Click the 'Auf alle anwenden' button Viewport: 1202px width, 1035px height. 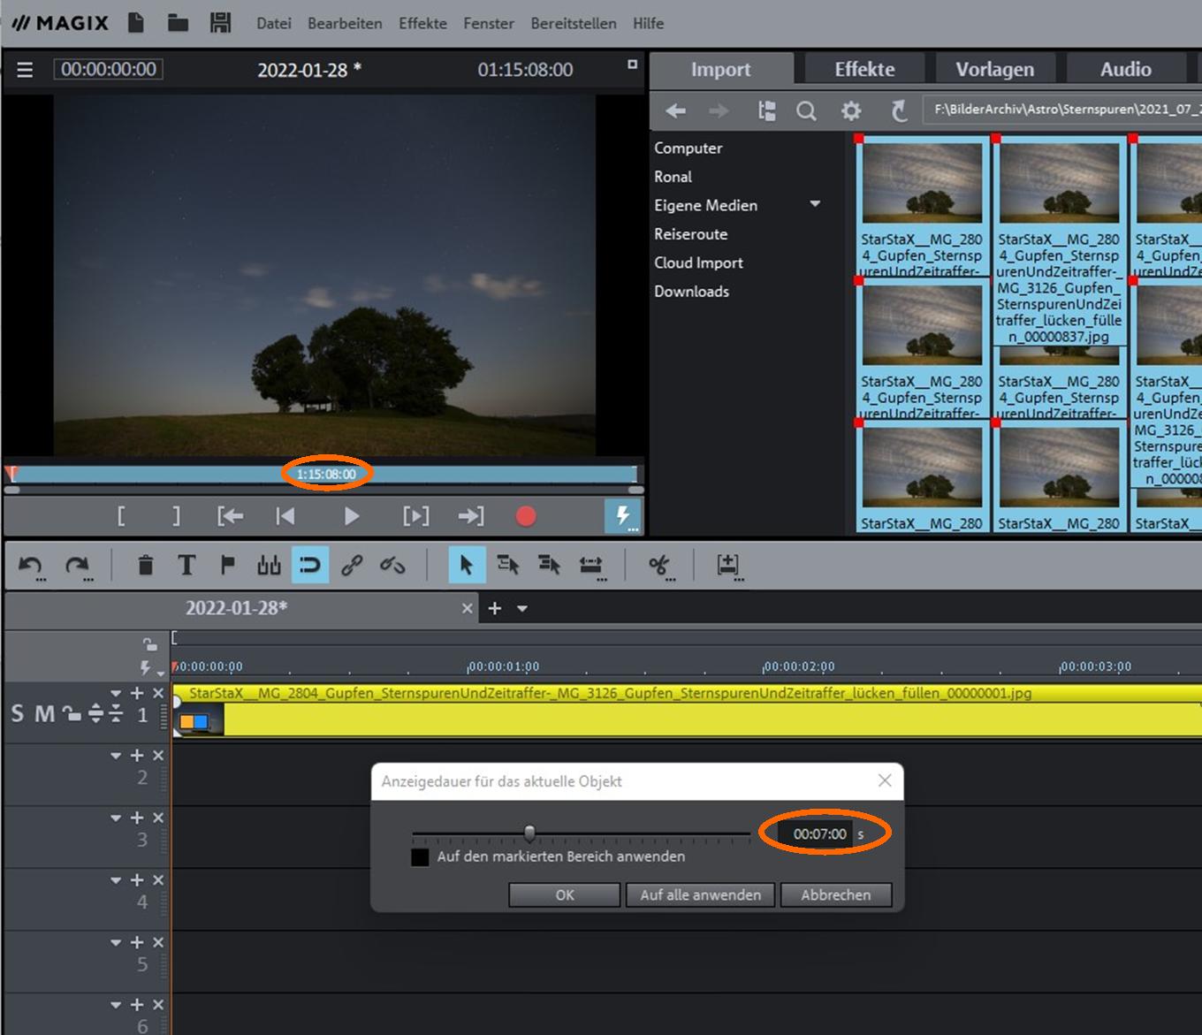700,894
